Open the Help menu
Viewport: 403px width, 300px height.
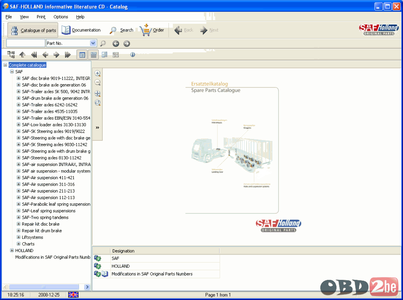point(80,17)
